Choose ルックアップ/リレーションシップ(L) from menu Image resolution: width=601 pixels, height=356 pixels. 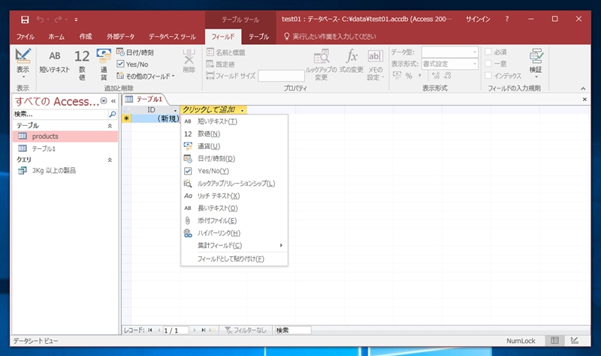(234, 184)
